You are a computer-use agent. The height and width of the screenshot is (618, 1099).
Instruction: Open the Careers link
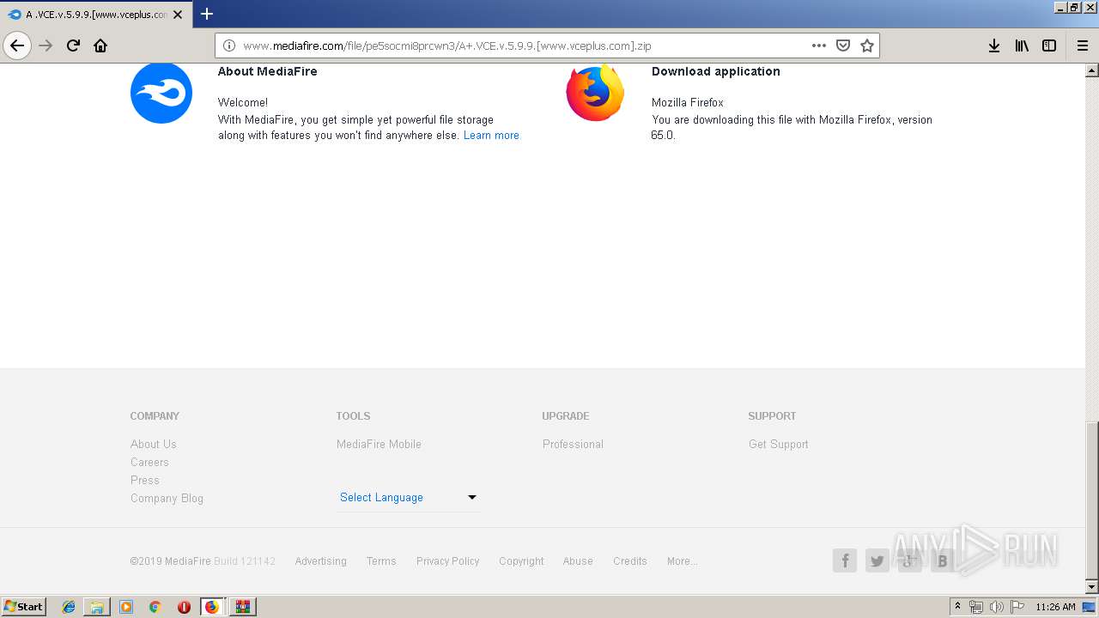(x=149, y=462)
